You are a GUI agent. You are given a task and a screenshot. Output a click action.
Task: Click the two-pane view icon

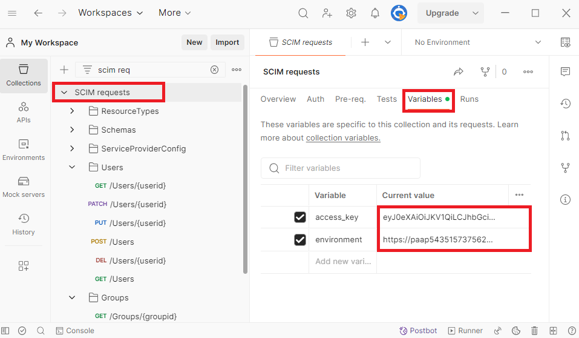click(x=553, y=331)
